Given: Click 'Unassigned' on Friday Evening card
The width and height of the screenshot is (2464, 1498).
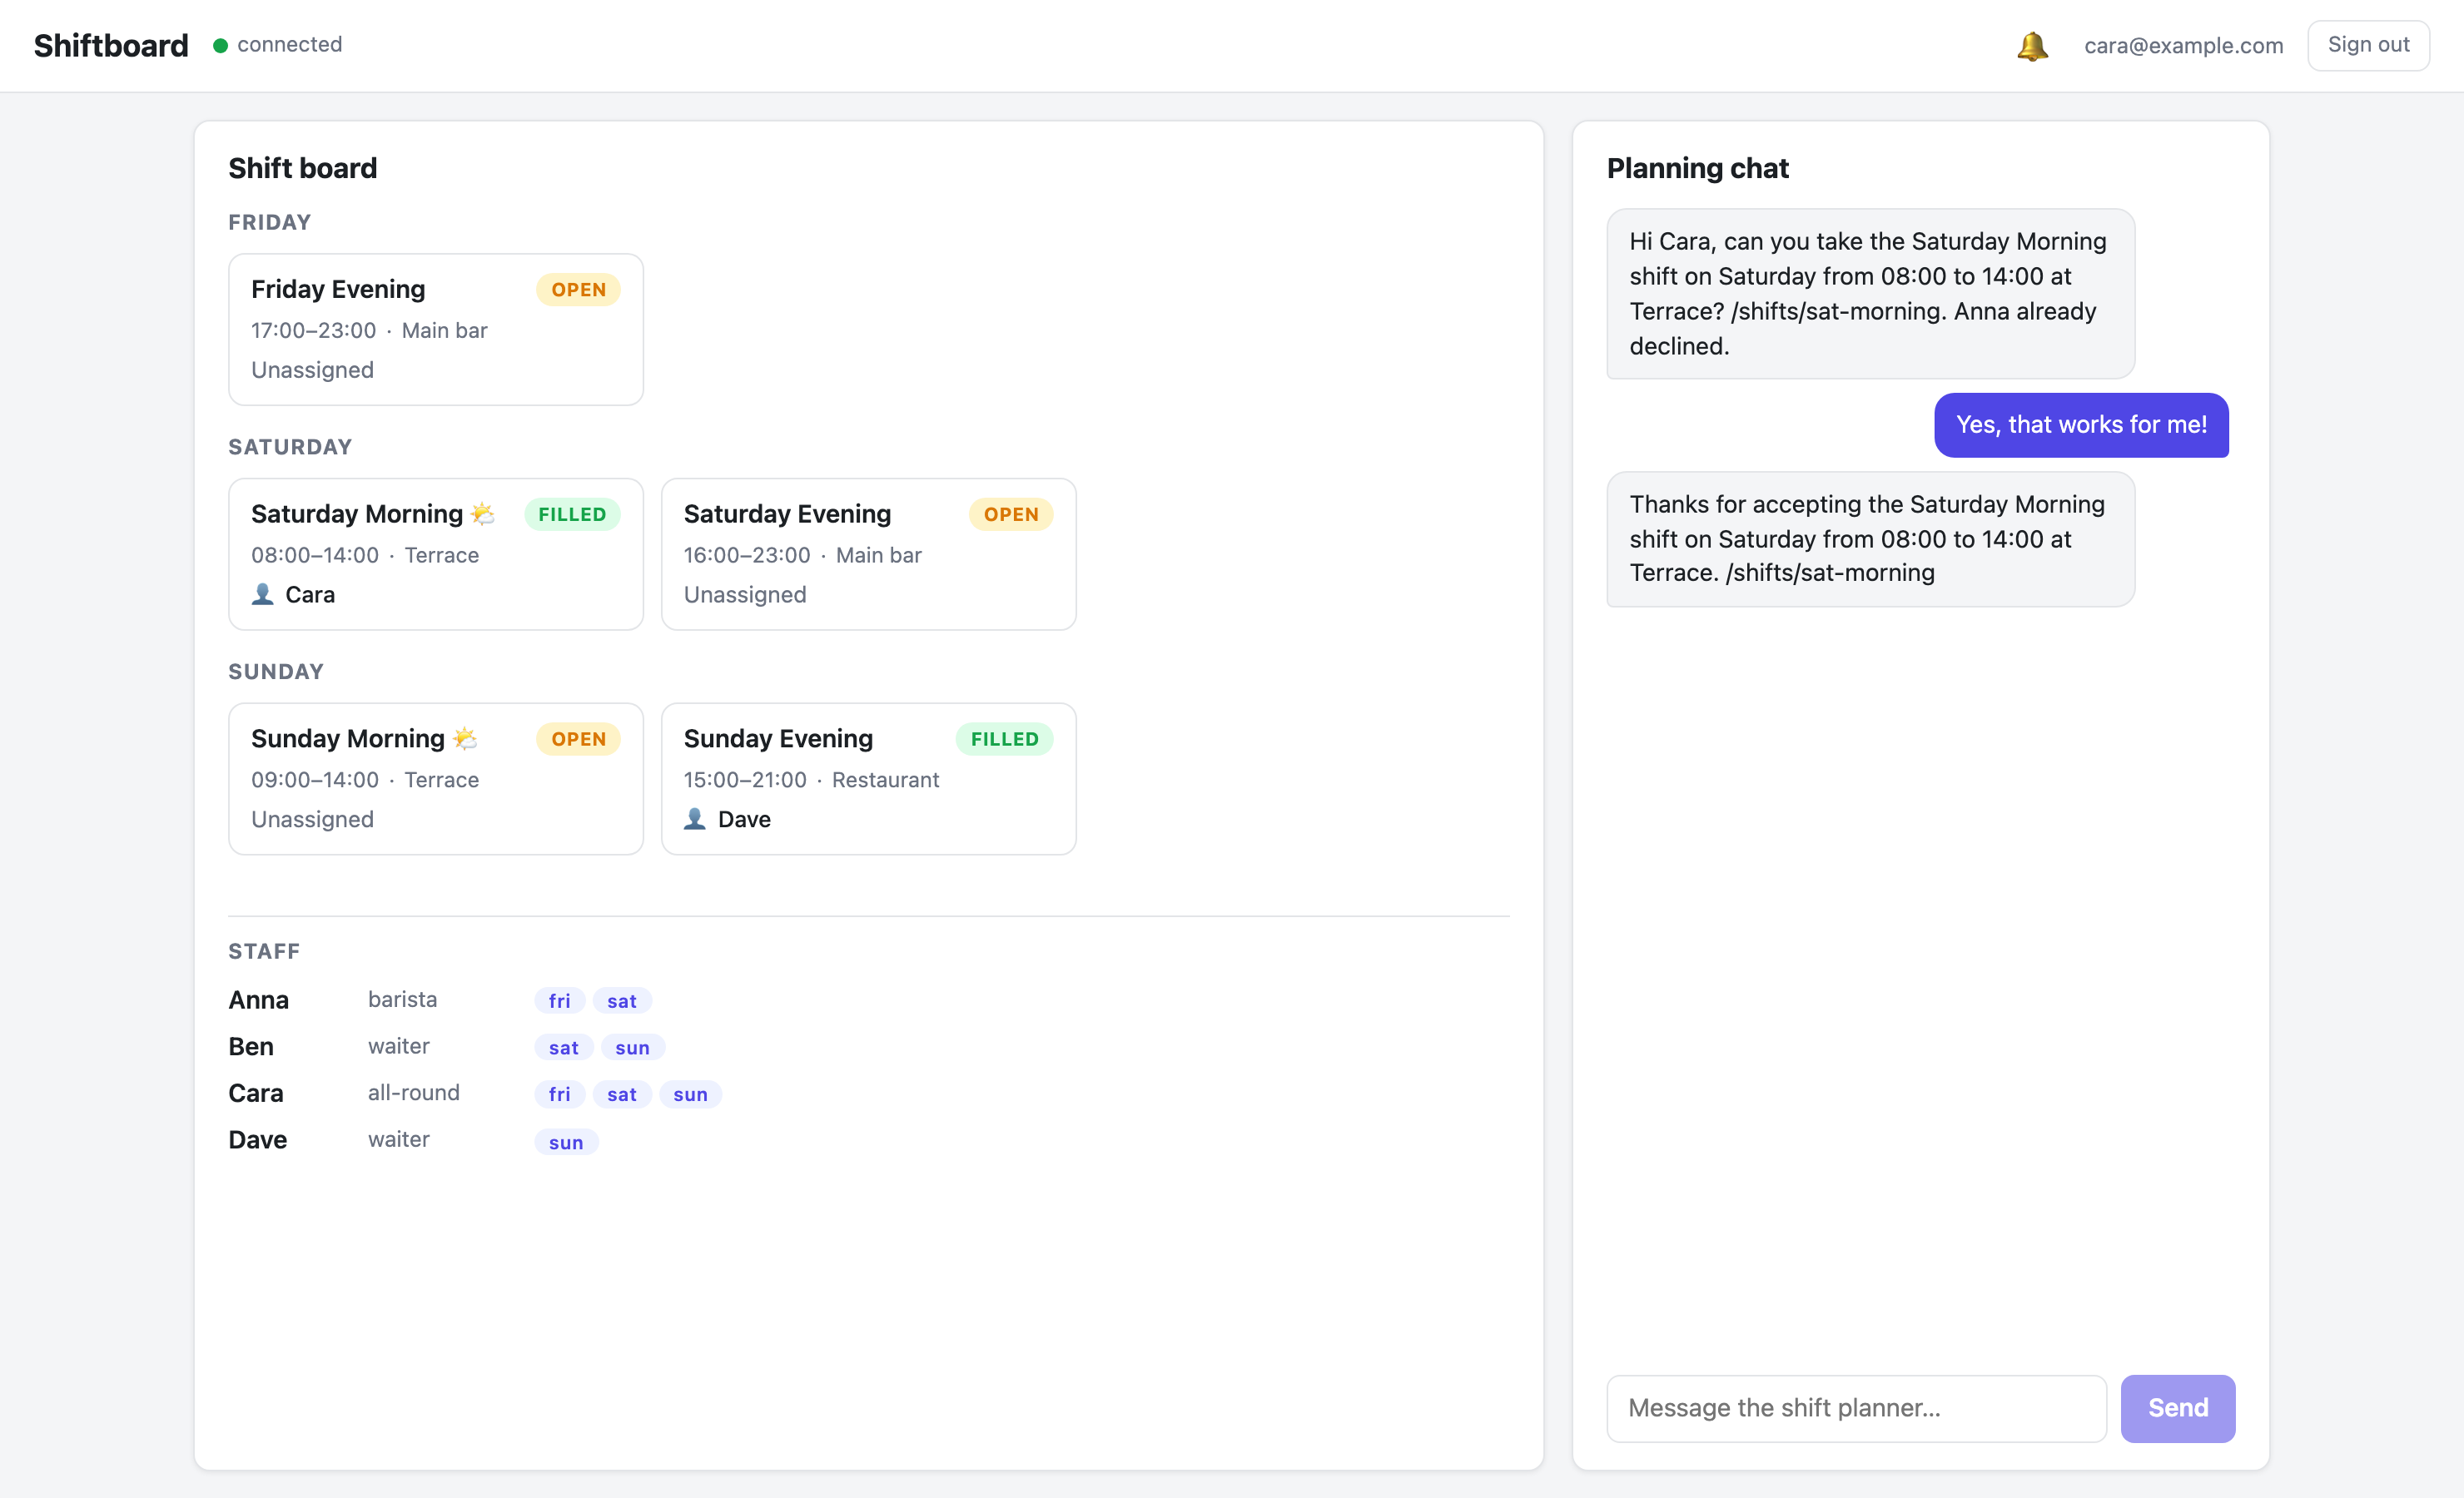Looking at the screenshot, I should pos(312,370).
